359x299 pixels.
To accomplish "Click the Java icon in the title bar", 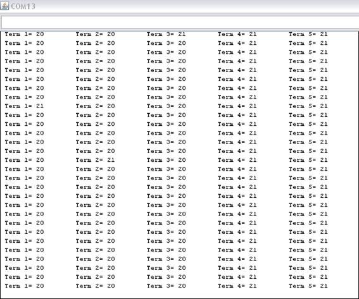I will click(x=4, y=6).
